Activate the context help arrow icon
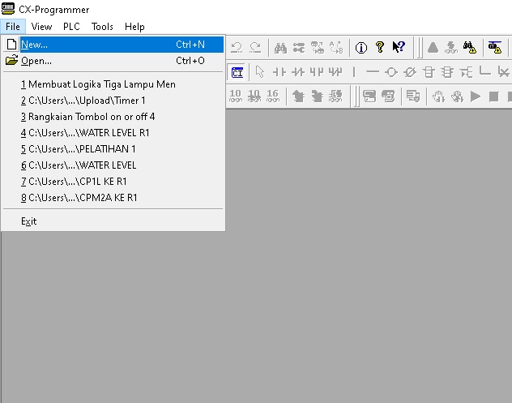This screenshot has height=403, width=512. tap(399, 48)
